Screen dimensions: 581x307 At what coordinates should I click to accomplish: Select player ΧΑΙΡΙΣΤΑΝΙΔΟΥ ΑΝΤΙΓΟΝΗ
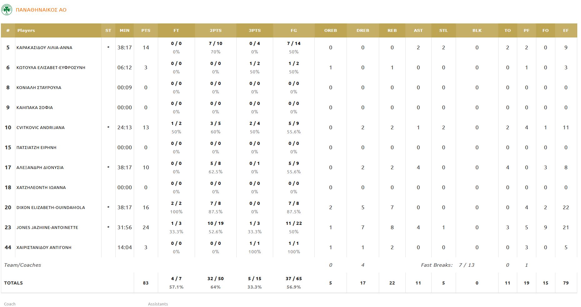pyautogui.click(x=44, y=248)
